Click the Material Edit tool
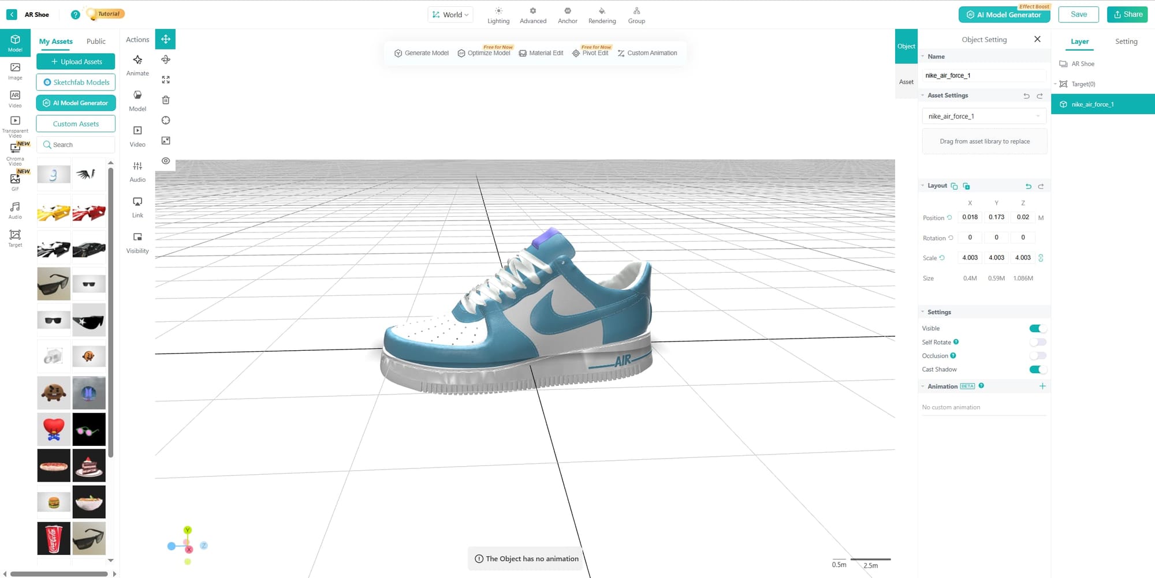The height and width of the screenshot is (578, 1155). tap(541, 53)
